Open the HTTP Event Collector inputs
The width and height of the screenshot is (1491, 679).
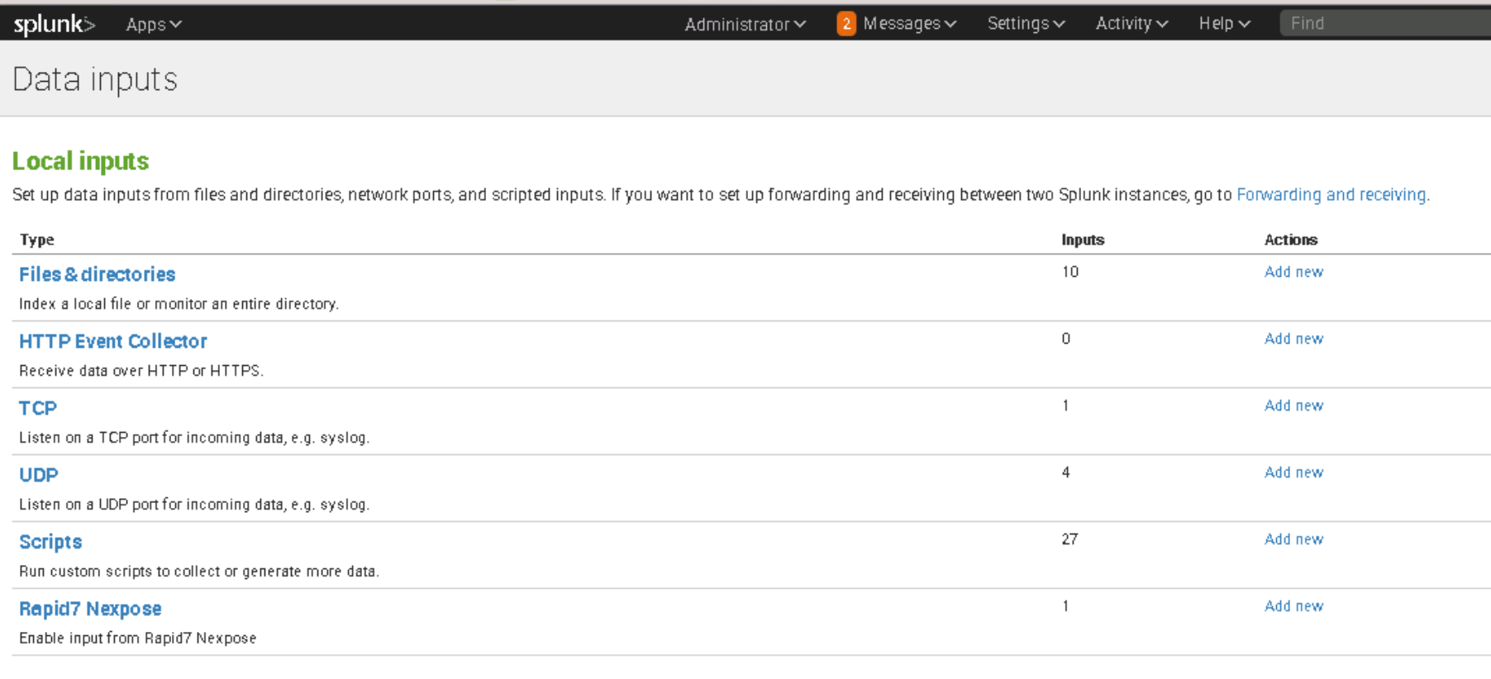[113, 341]
